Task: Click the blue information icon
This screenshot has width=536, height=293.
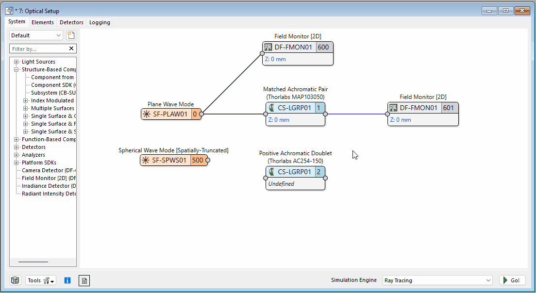Action: pyautogui.click(x=67, y=280)
